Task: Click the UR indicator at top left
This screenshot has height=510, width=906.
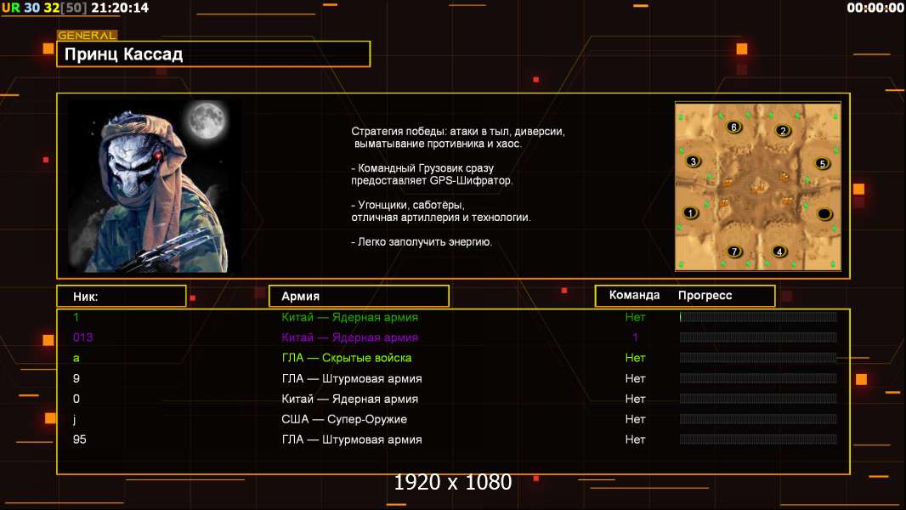Action: coord(10,8)
